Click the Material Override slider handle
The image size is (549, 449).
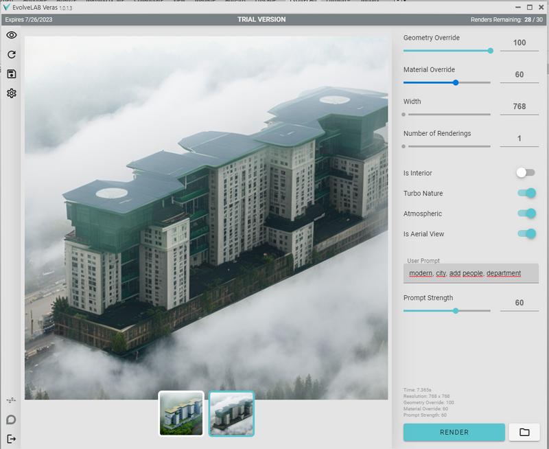click(x=456, y=82)
